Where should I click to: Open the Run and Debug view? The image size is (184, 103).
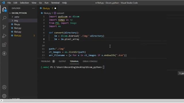click(4, 36)
